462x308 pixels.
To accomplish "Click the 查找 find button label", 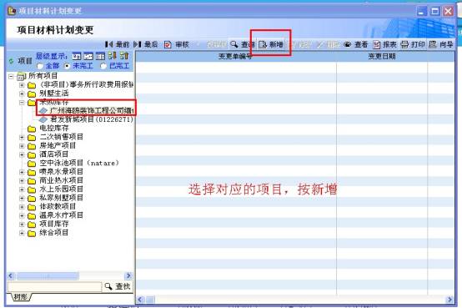I will click(x=123, y=286).
